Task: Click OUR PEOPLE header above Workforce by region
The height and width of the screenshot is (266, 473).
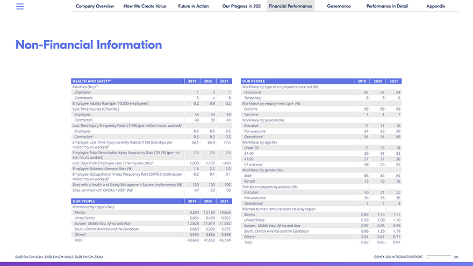Action: point(83,201)
